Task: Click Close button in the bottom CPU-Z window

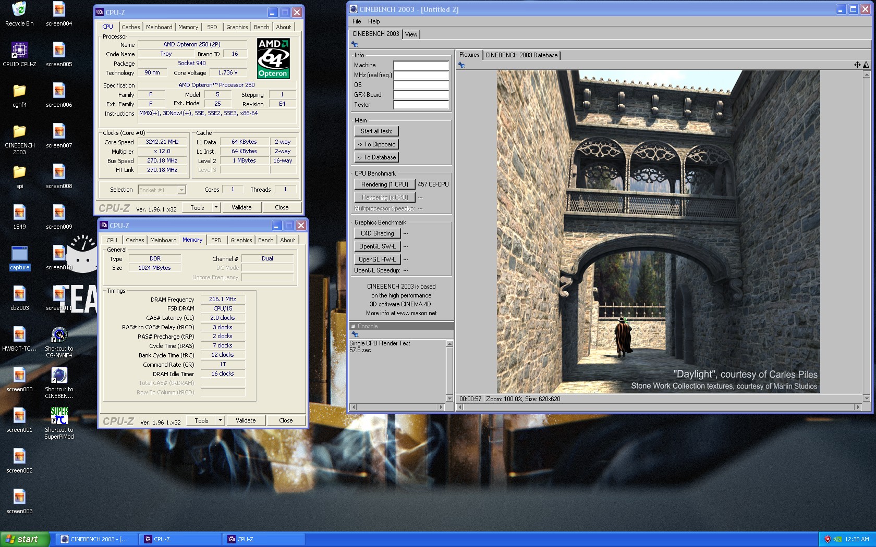Action: coord(286,420)
